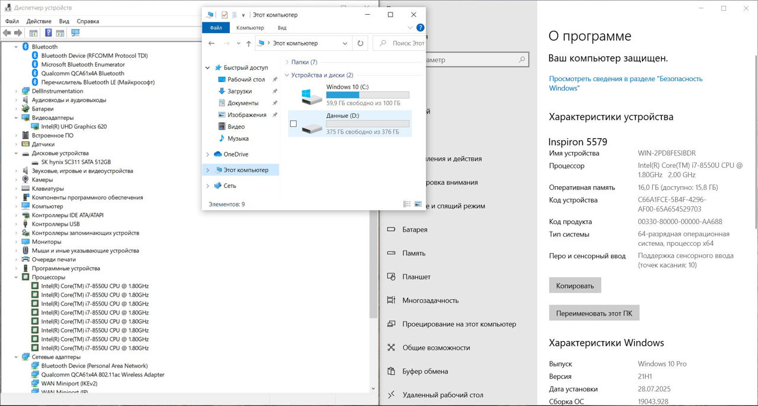
Task: Open the address bar history dropdown
Action: click(345, 43)
